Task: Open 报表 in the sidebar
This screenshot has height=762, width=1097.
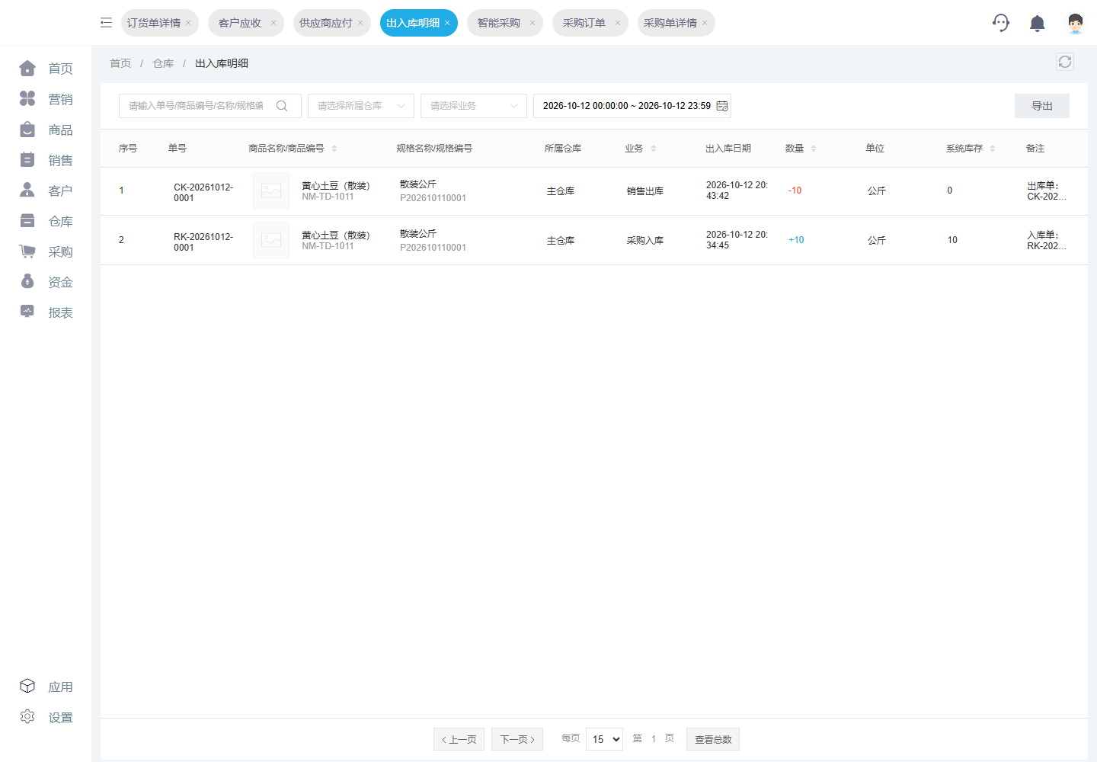Action: tap(46, 312)
